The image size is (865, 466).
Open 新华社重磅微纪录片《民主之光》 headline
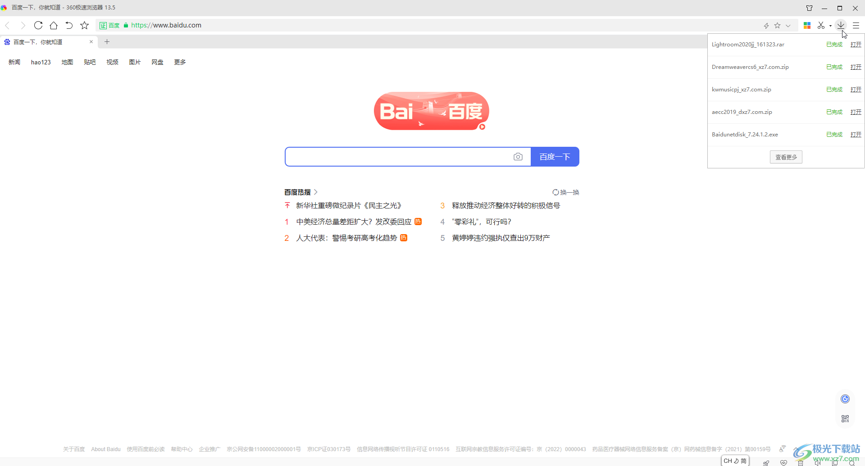[349, 206]
